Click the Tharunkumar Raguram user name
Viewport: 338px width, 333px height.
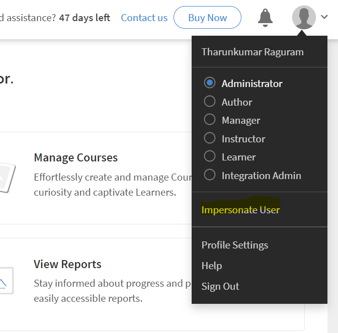click(x=252, y=52)
